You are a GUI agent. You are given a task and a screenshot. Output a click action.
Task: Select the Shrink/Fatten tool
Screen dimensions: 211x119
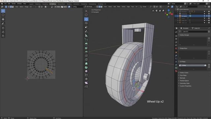coord(86,79)
